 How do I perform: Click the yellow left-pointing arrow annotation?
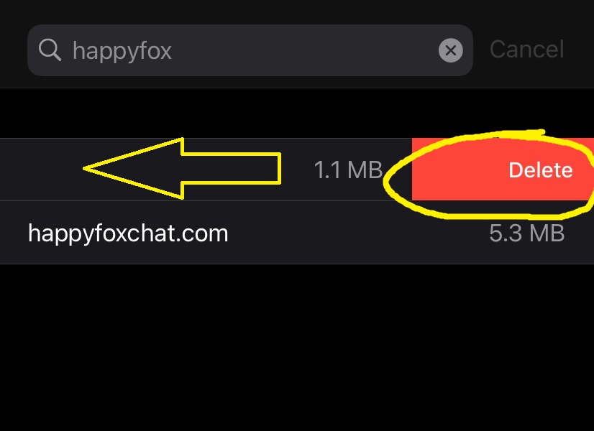182,168
